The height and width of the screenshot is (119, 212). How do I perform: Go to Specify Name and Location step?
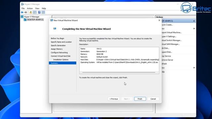tap(61, 42)
